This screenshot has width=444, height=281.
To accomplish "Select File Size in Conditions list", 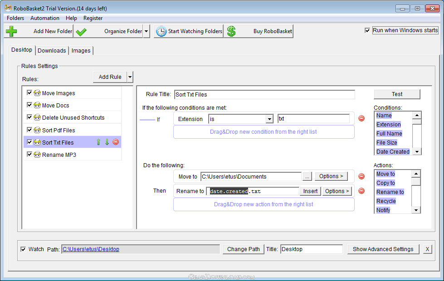I will point(386,143).
